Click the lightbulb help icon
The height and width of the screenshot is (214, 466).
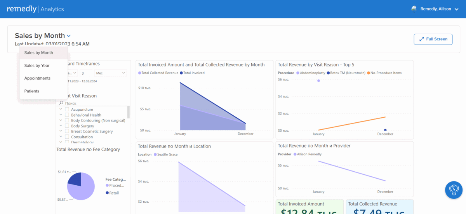454,190
